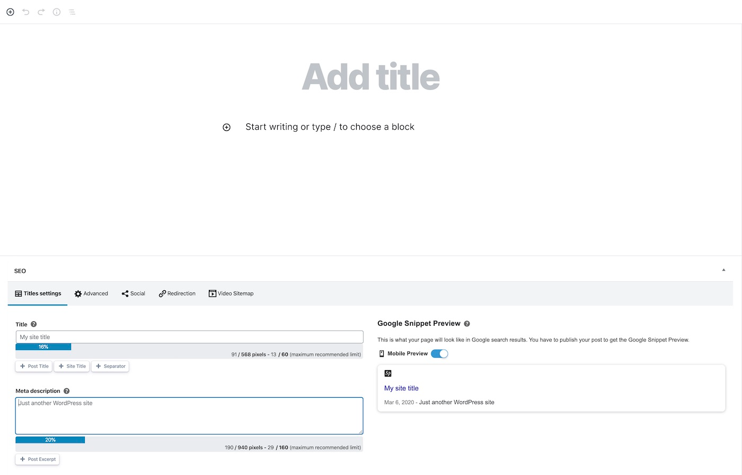Click the title 16% progress bar

pos(43,347)
